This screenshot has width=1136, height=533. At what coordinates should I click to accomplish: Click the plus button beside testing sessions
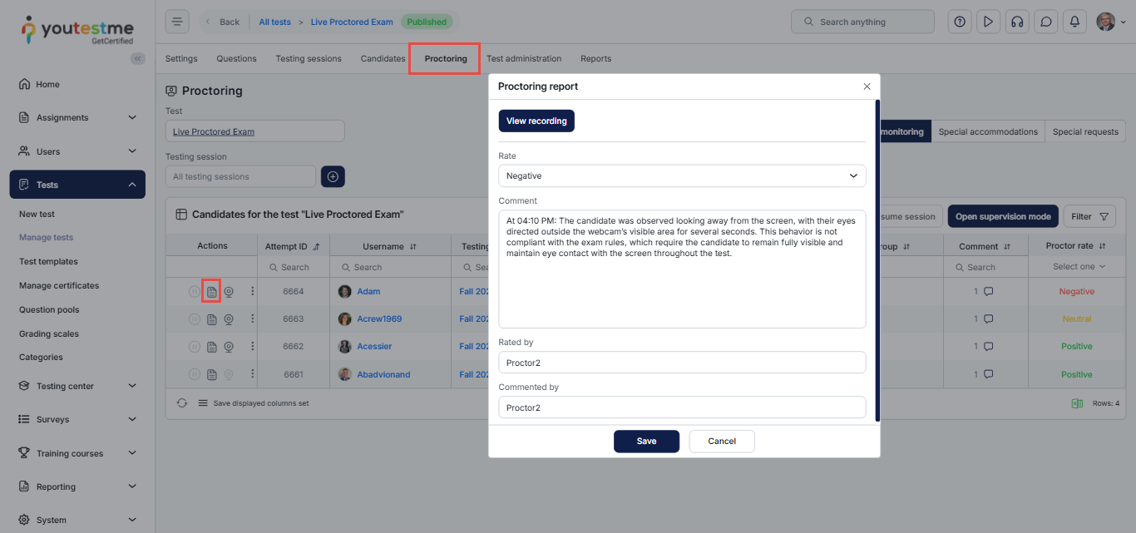(333, 176)
